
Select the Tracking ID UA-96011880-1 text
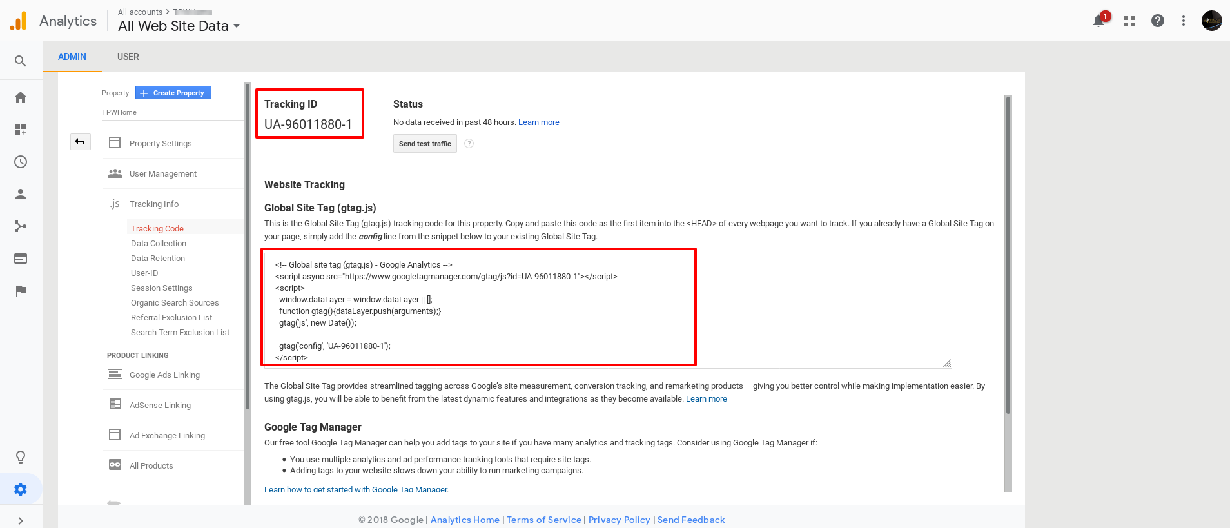308,124
